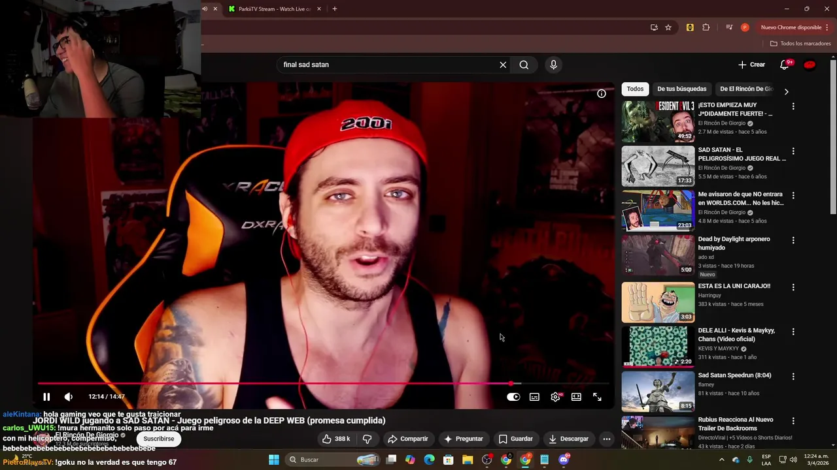Pause the YouTube video
Viewport: 837px width, 470px height.
tap(46, 397)
